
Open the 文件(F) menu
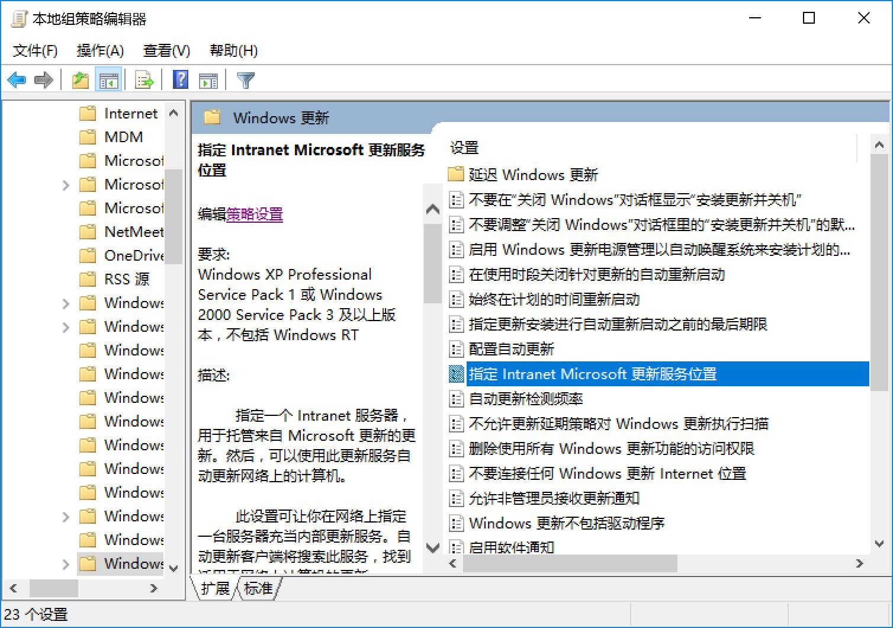click(x=35, y=51)
